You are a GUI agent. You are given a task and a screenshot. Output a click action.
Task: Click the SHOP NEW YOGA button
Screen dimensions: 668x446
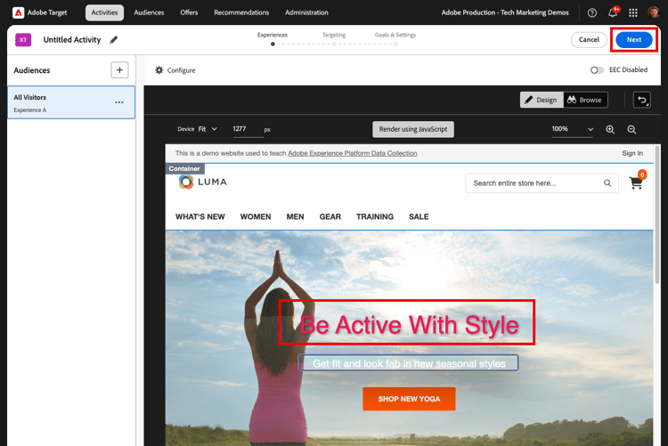409,399
